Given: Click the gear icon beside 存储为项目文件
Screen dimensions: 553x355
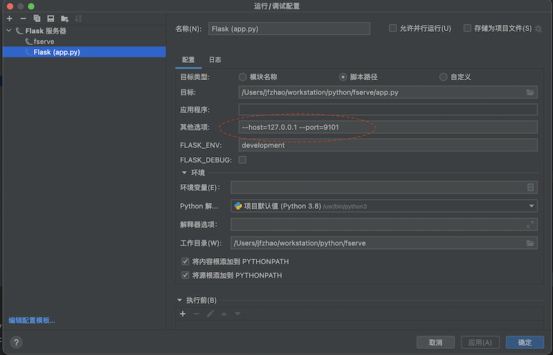Looking at the screenshot, I should [538, 28].
